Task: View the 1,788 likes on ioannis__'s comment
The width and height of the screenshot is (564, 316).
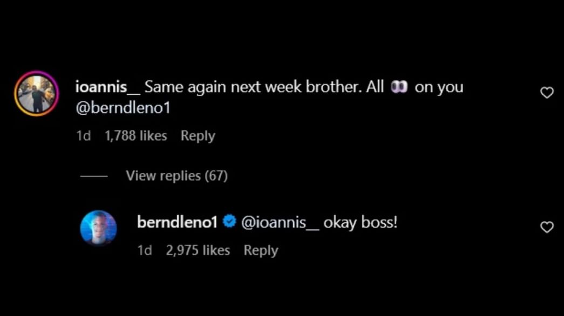Action: 136,136
